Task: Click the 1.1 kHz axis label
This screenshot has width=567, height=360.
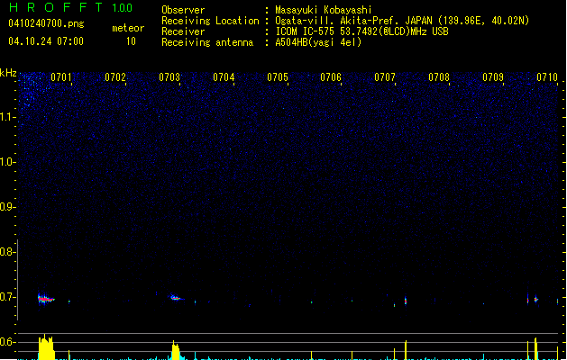Action: [8, 117]
